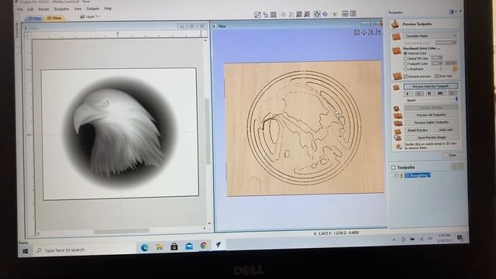Skip to the end of preview
This screenshot has width=496, height=279.
[x=440, y=94]
